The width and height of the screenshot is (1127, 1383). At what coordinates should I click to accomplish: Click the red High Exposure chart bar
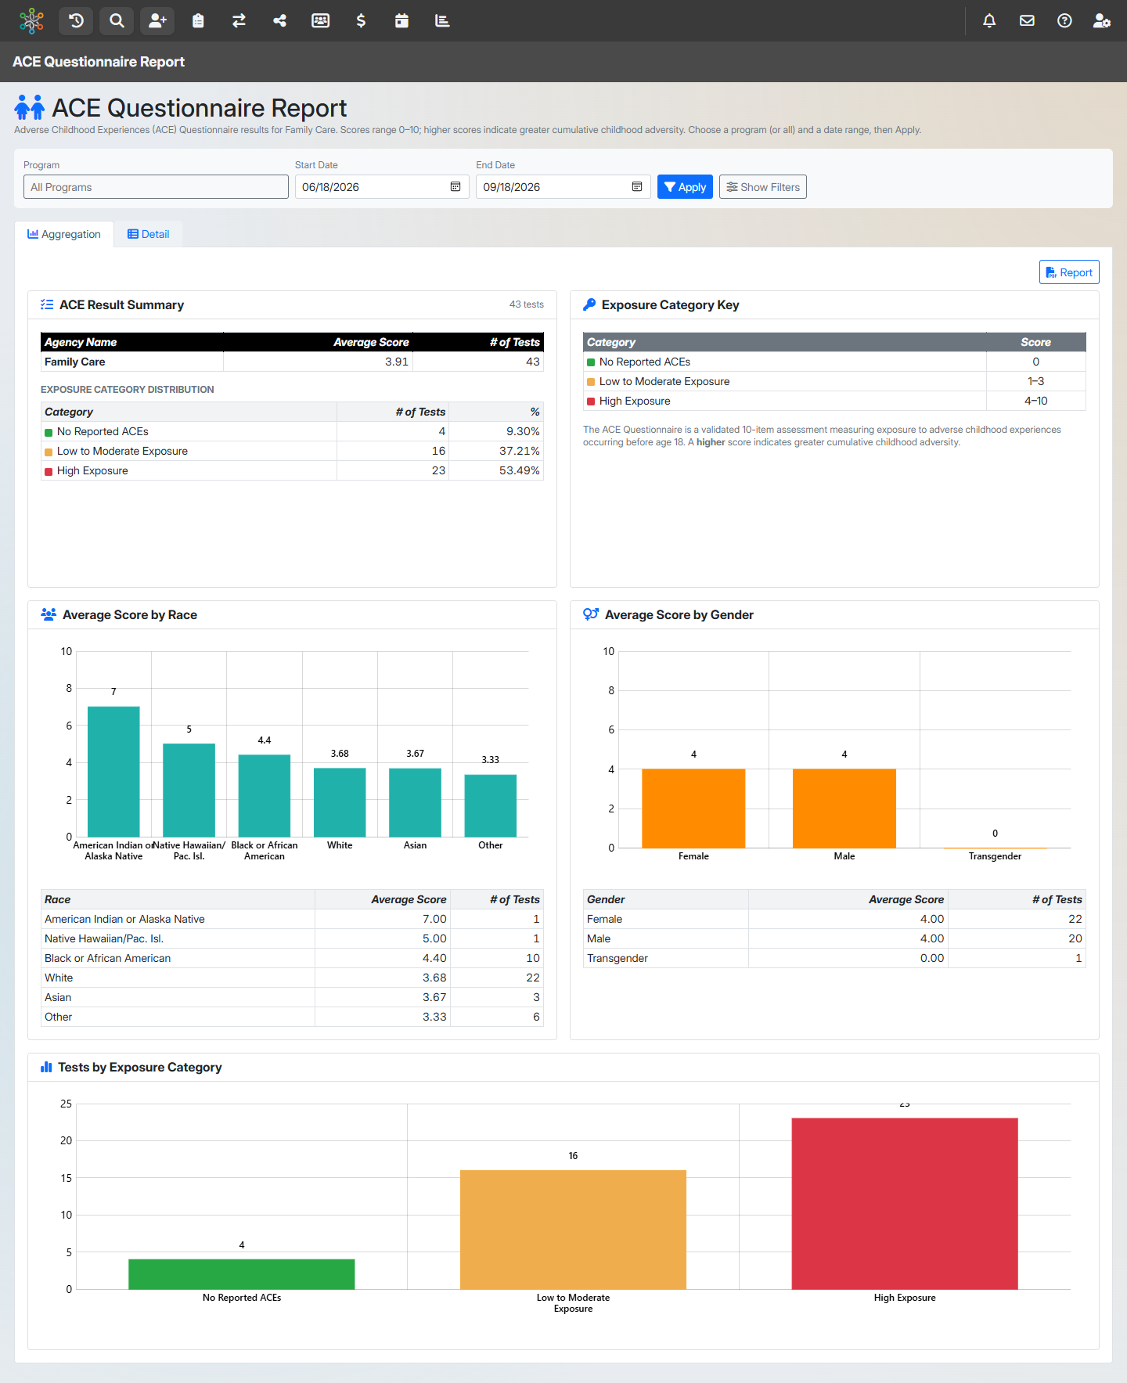pos(905,1204)
